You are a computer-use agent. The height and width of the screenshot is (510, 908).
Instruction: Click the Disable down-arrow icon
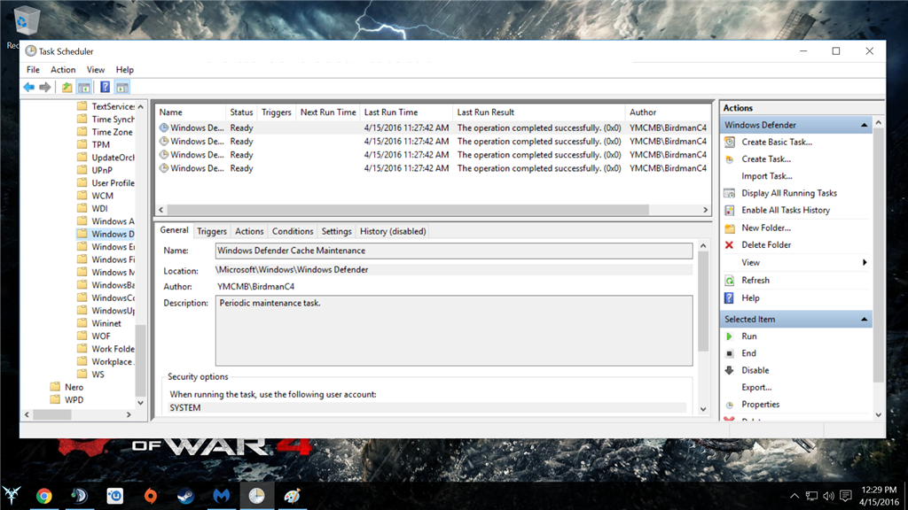pyautogui.click(x=730, y=371)
